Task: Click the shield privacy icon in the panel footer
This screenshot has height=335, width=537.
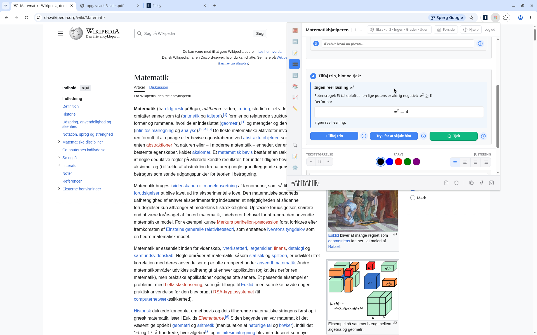Action: (456, 183)
